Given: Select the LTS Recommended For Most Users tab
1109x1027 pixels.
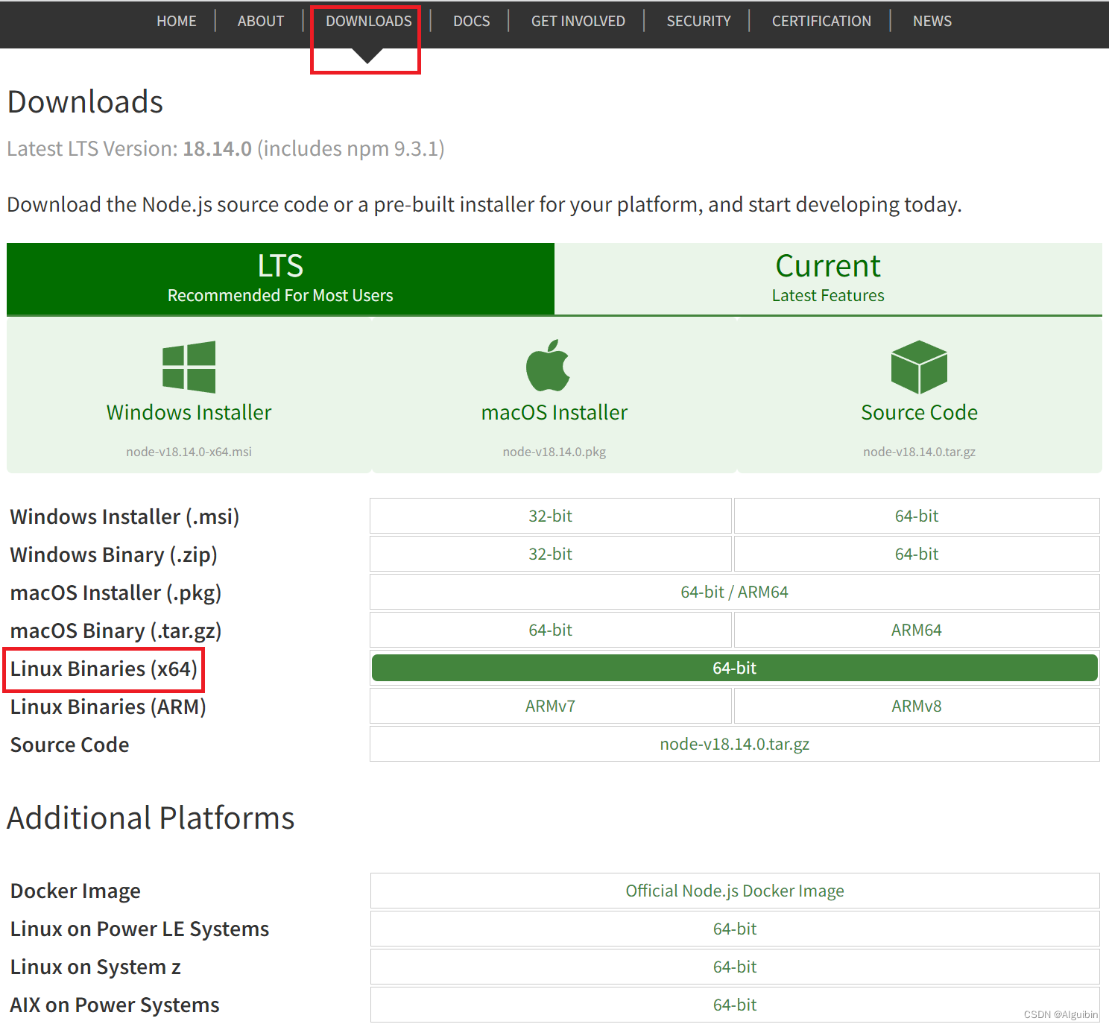Looking at the screenshot, I should (280, 279).
